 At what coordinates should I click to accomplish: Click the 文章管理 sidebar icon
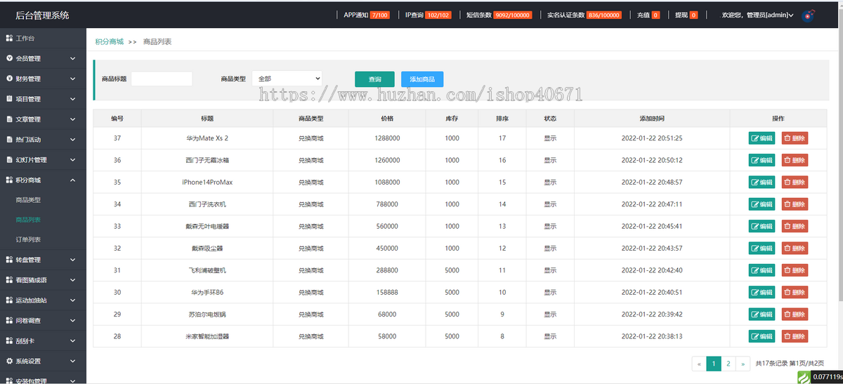point(9,119)
